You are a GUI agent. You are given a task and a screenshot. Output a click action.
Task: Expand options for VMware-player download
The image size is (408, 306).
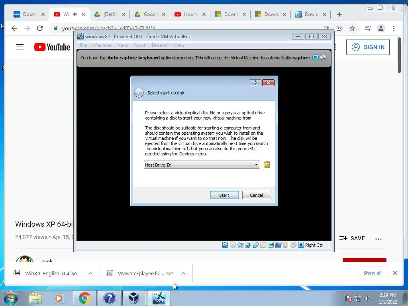point(183,273)
